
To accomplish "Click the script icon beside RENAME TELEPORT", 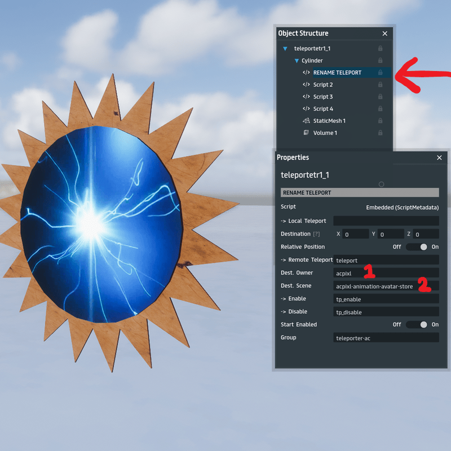I will (x=306, y=73).
